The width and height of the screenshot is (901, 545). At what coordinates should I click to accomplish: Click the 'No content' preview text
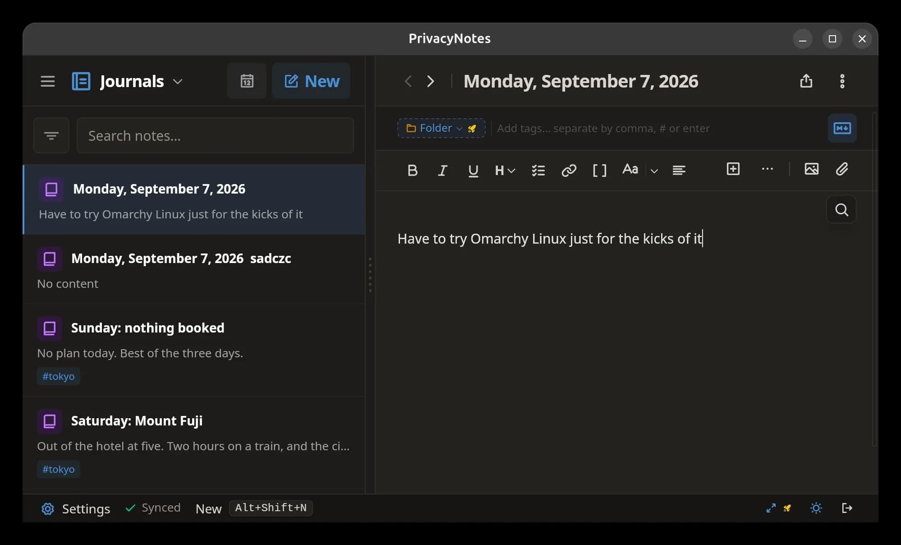[x=68, y=284]
